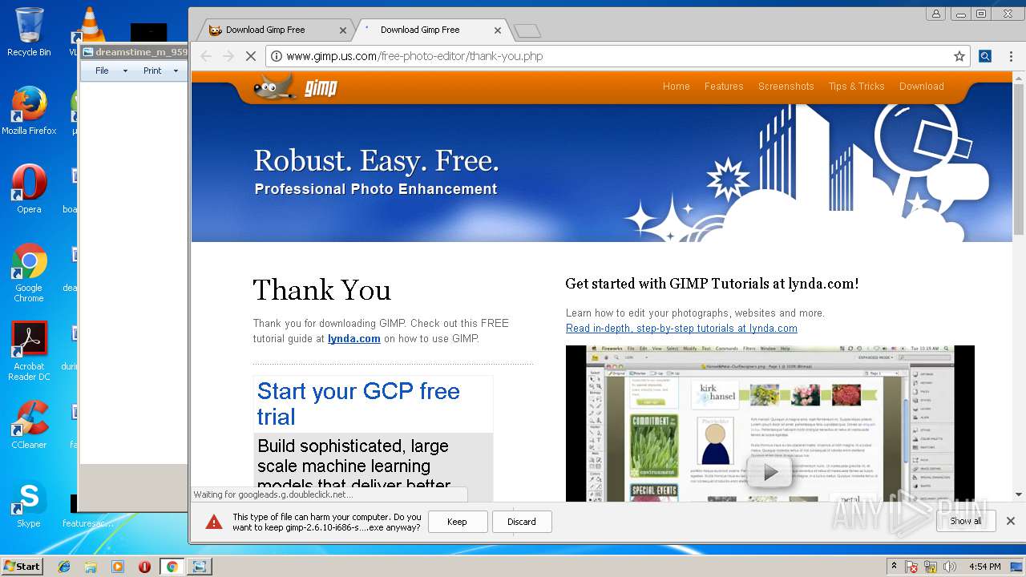This screenshot has height=577, width=1026.
Task: Click Opera icon in the taskbar
Action: click(x=144, y=567)
